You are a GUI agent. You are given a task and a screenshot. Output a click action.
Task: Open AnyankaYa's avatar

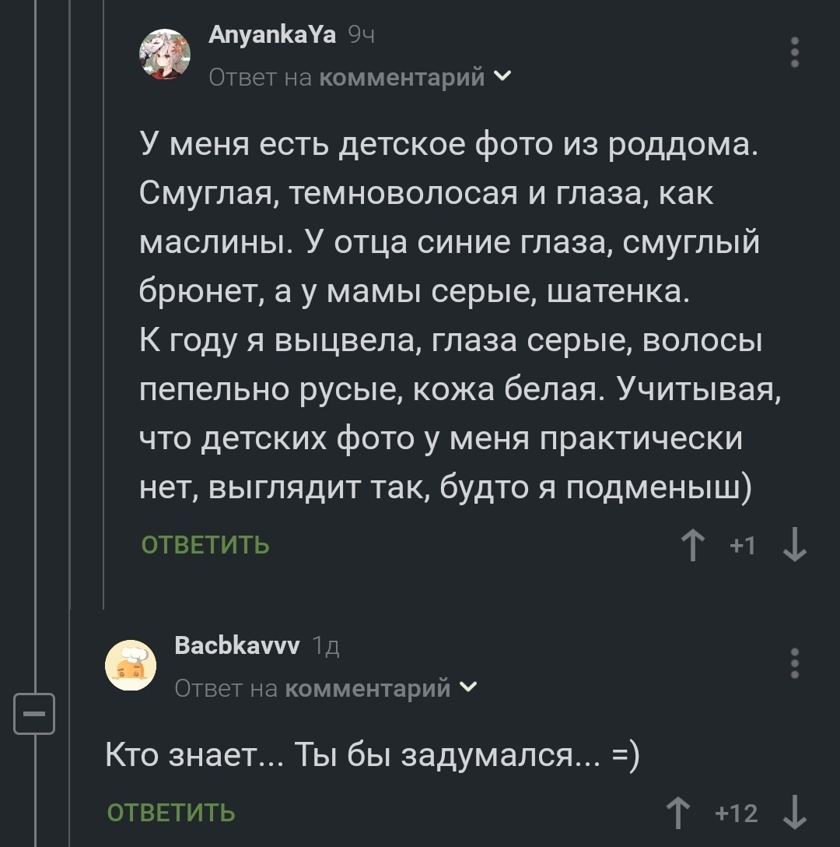coord(165,54)
